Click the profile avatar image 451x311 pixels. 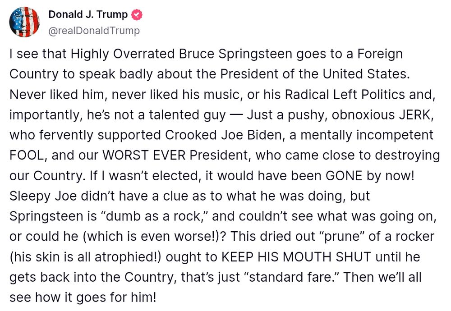(x=24, y=22)
